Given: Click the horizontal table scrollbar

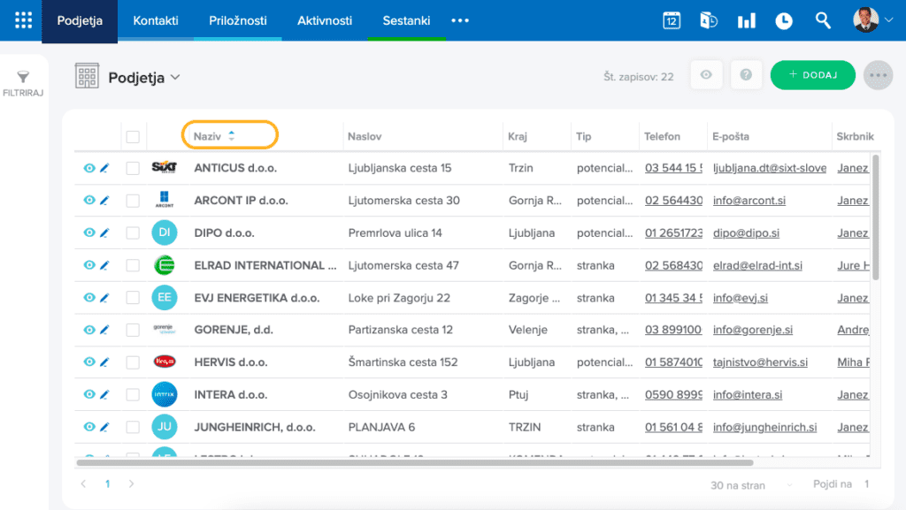Looking at the screenshot, I should point(414,461).
